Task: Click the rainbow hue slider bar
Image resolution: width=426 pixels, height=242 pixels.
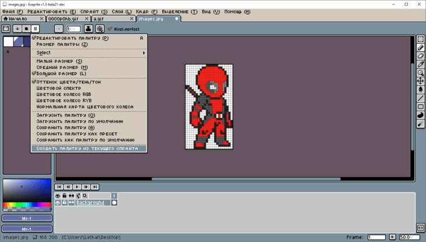Action: [27, 205]
